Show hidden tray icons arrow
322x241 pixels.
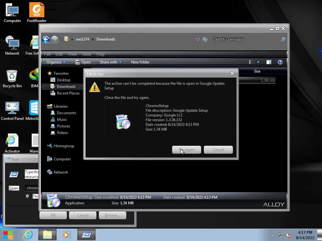tap(273, 235)
